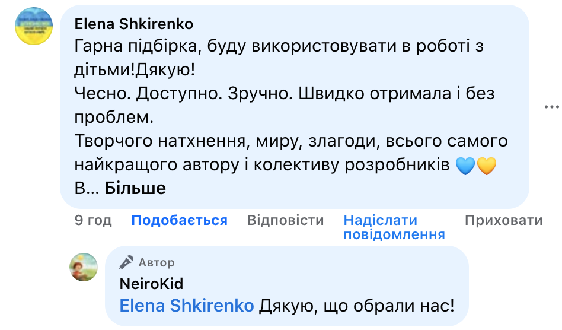This screenshot has height=330, width=562.
Task: Click the reply text Дякую, що обрали нас!
Action: pyautogui.click(x=357, y=306)
